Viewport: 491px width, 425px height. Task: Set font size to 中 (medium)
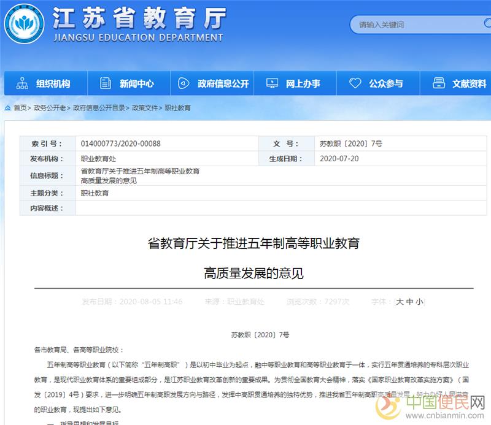409,302
